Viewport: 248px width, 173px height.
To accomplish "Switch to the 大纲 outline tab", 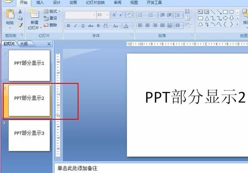I will [x=24, y=44].
